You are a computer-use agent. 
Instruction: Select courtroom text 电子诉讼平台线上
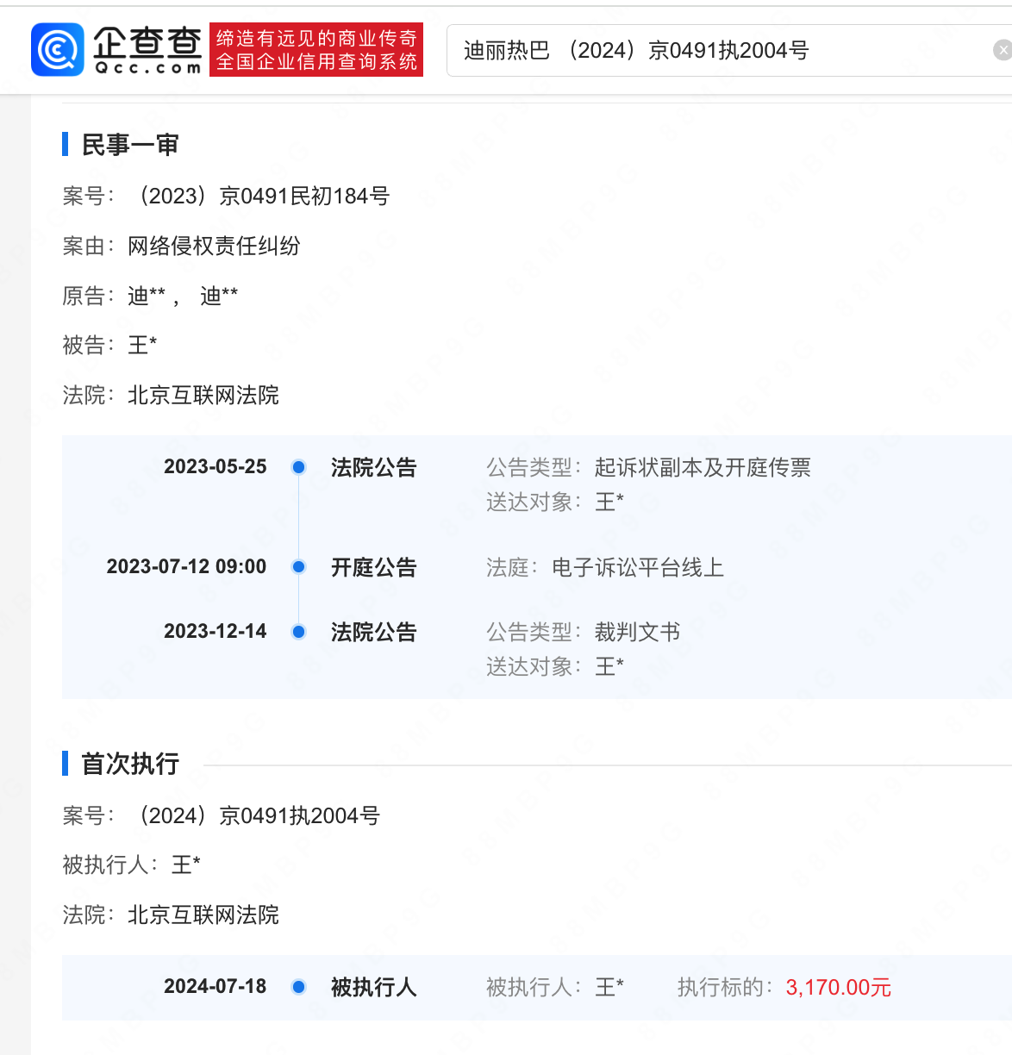click(638, 567)
